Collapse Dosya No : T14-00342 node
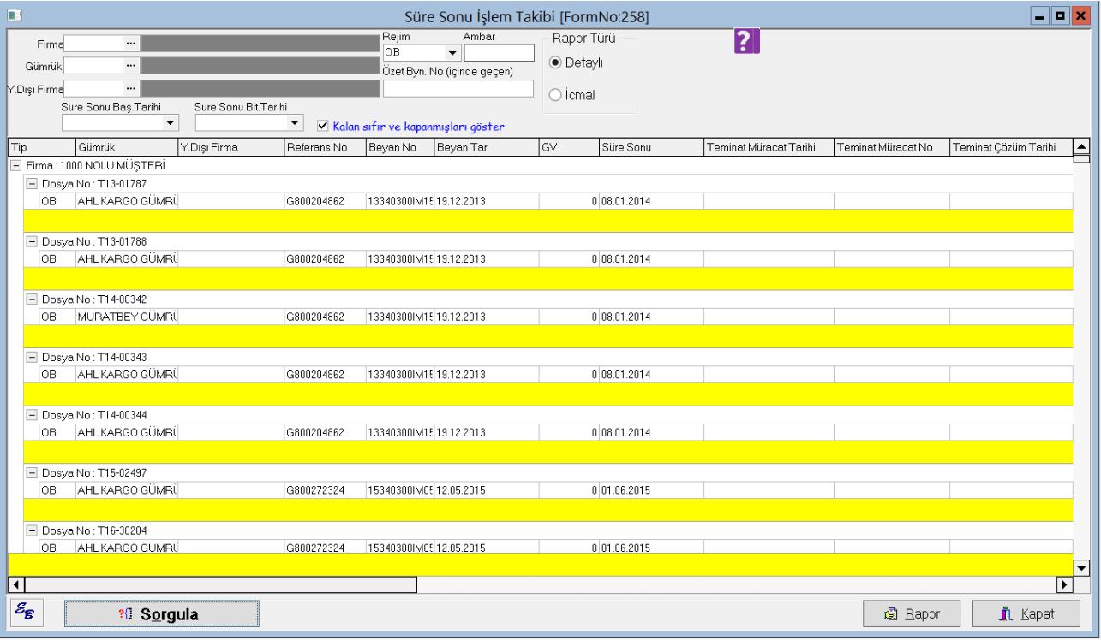 [x=33, y=299]
